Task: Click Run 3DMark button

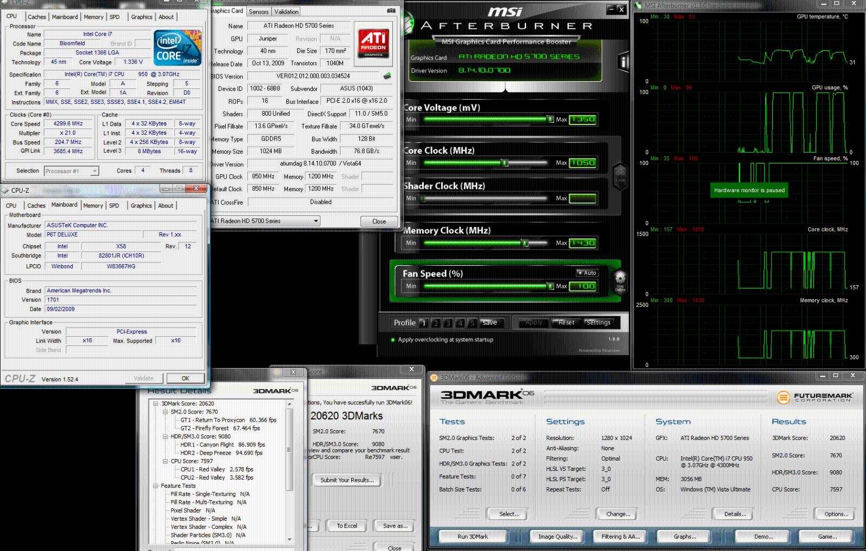Action: (473, 536)
